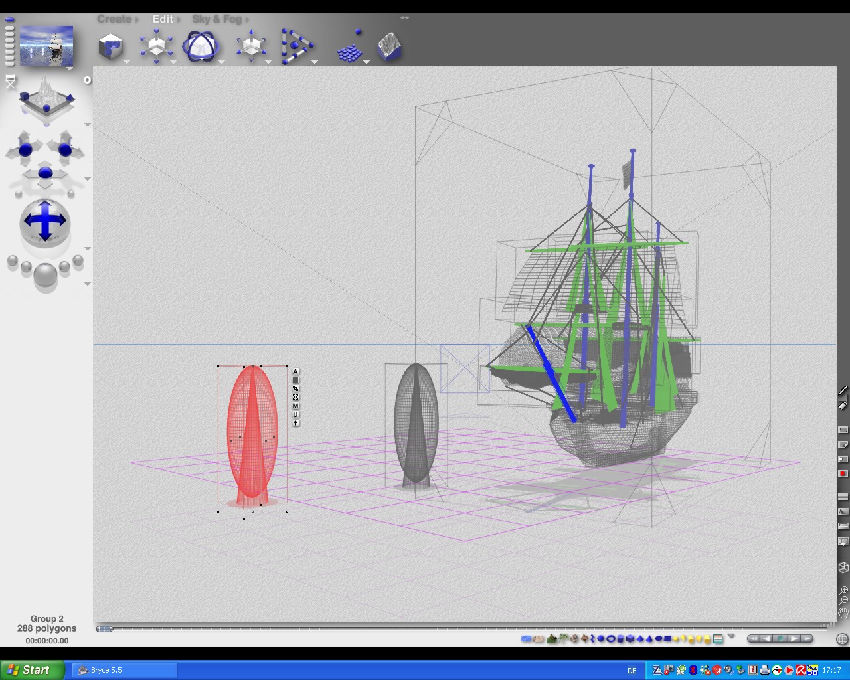
Task: Open the nano preview options triangle
Action: 70,68
